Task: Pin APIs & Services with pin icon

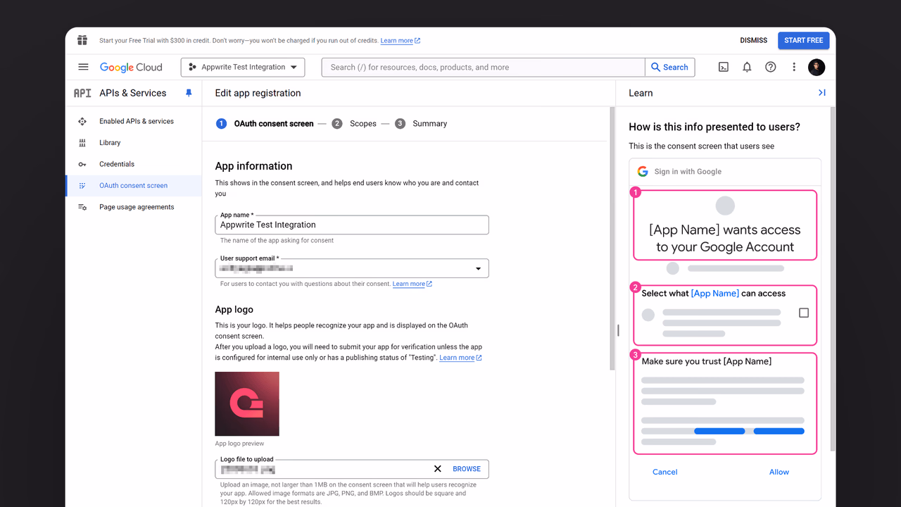Action: click(188, 93)
